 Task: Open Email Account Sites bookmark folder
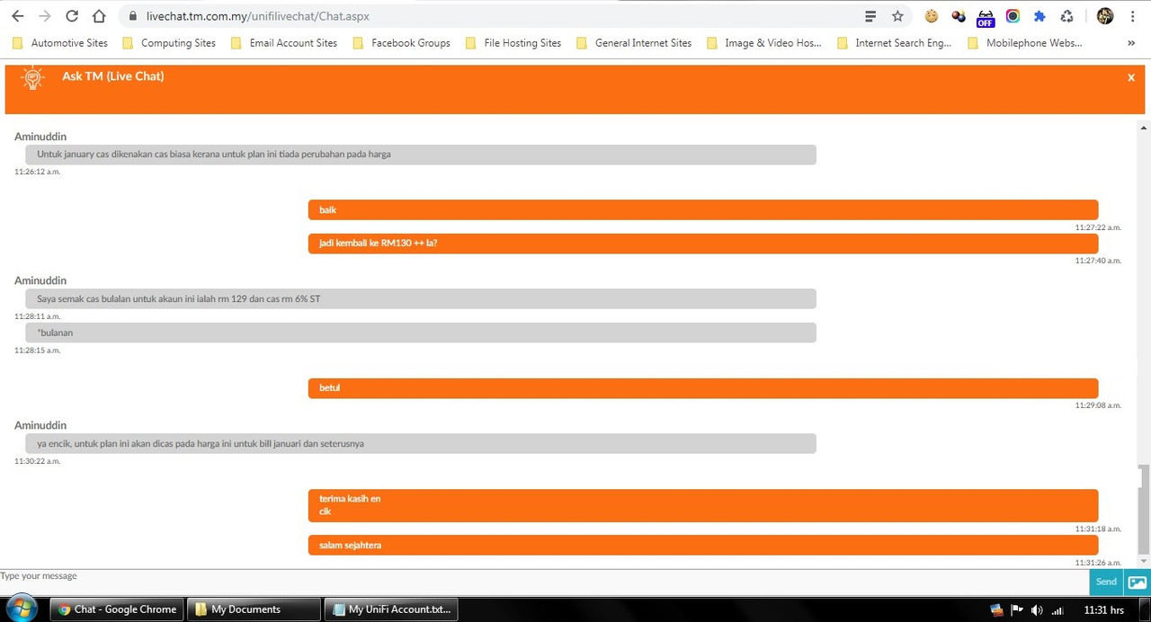pyautogui.click(x=284, y=42)
